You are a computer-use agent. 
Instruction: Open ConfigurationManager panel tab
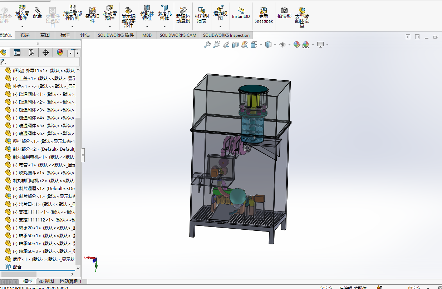[31, 53]
